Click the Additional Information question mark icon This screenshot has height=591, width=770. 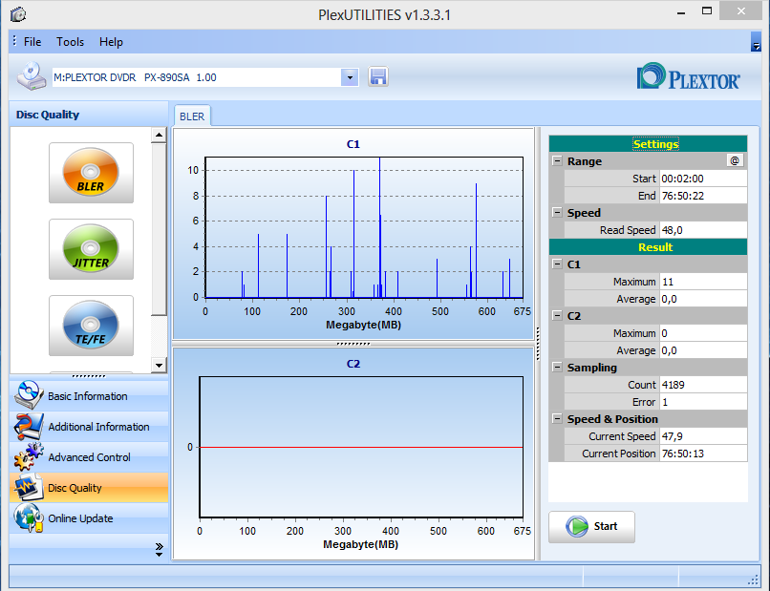(28, 426)
